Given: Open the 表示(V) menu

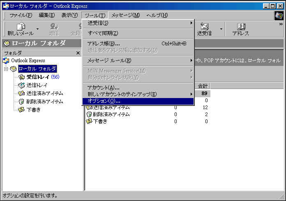Looking at the screenshot, I should [x=69, y=15].
